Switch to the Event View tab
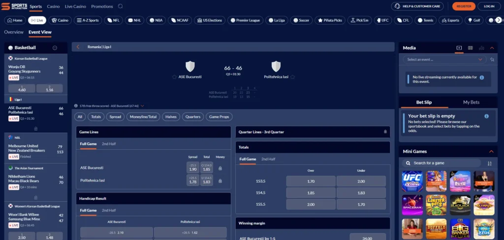 [40, 32]
